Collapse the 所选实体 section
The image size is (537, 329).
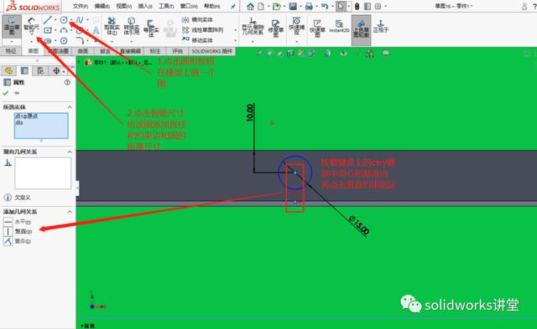[70, 107]
